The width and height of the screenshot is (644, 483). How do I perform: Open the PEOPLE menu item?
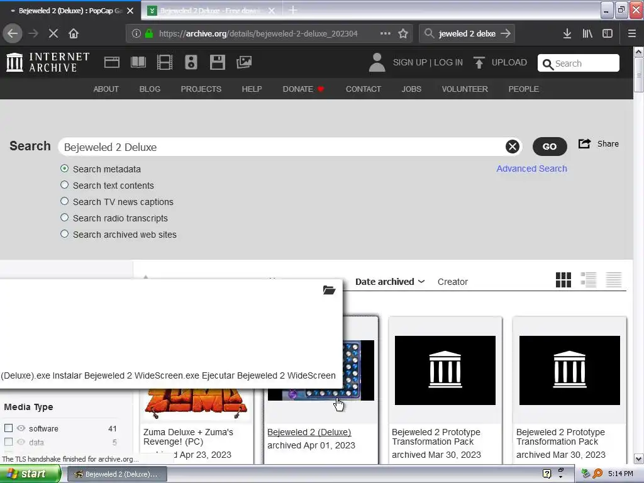point(524,89)
